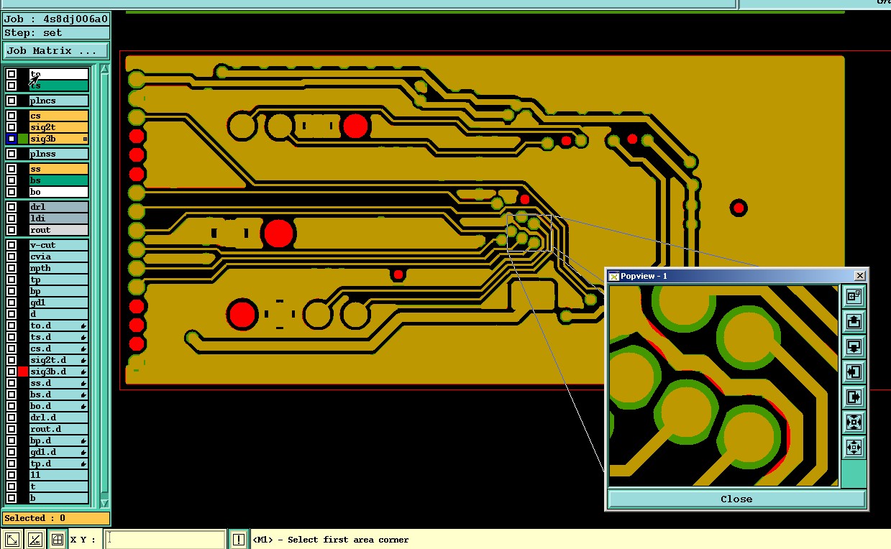891x549 pixels.
Task: Click the diagonal arrow coordinate mode icon
Action: (12, 539)
